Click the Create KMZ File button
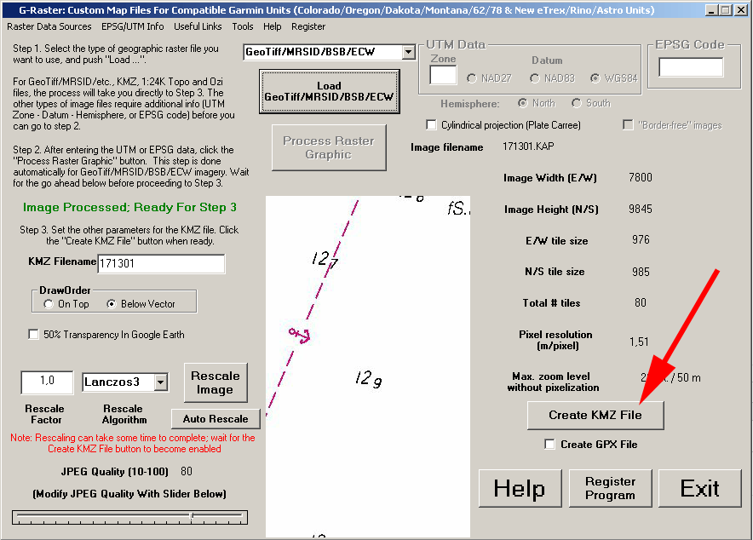This screenshot has width=753, height=540. point(595,415)
